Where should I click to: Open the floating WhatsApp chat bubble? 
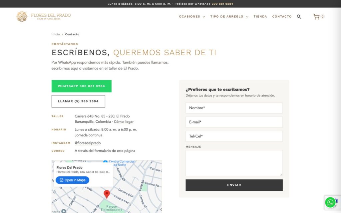(330, 202)
